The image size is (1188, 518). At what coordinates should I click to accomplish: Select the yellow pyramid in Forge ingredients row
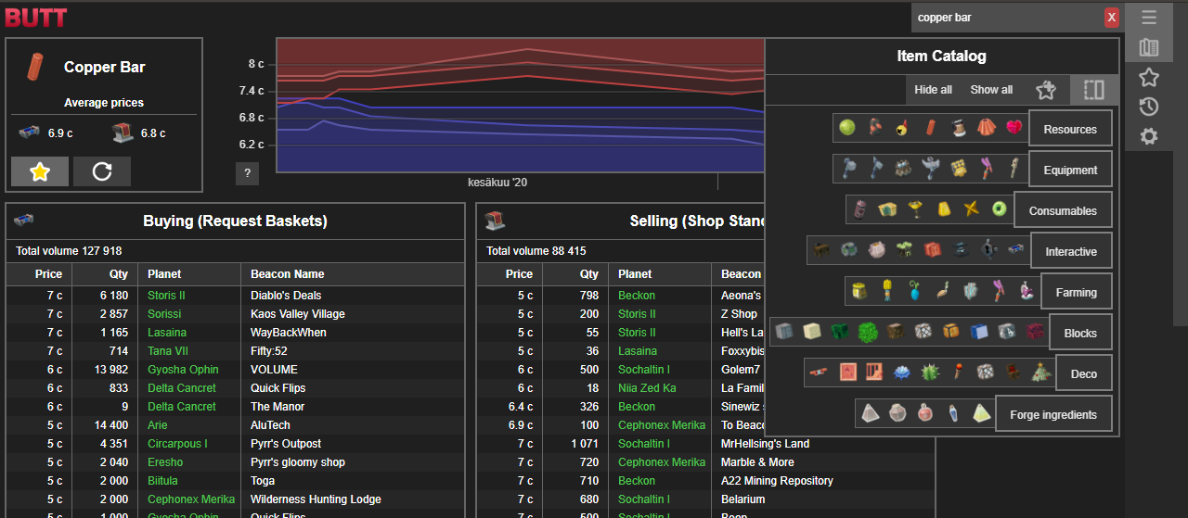click(x=981, y=412)
